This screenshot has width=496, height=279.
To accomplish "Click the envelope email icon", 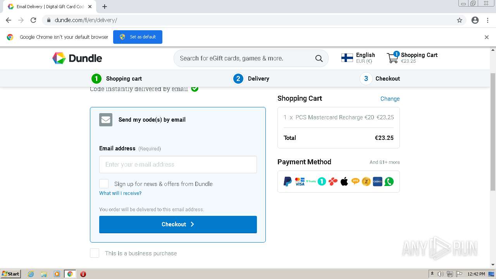I will [x=106, y=120].
